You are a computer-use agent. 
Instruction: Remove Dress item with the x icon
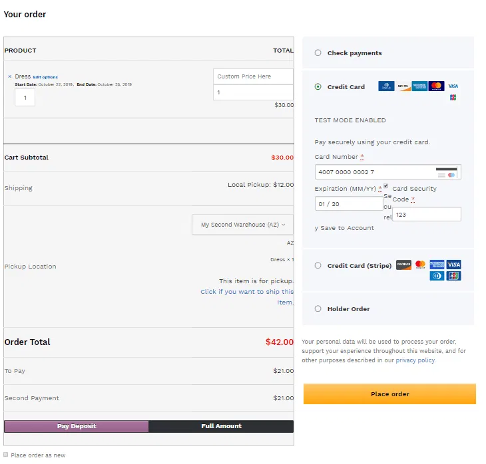coord(9,76)
